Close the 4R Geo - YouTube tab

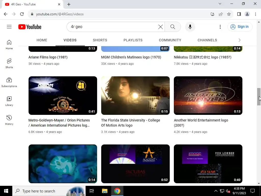(x=59, y=4)
